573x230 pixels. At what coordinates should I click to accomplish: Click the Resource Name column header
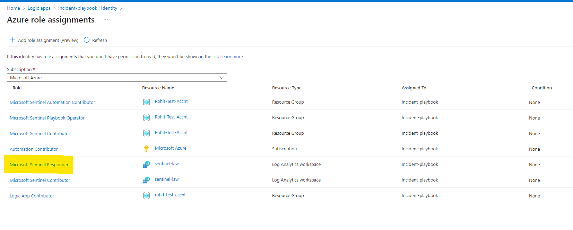(x=158, y=88)
